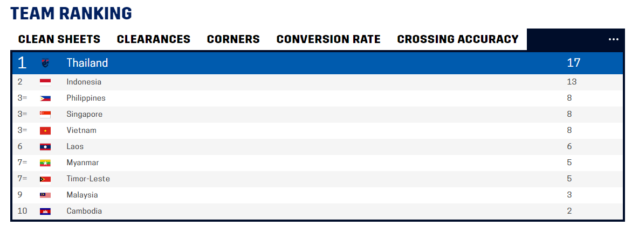Click the Philippines flag icon
This screenshot has width=632, height=233.
coord(45,98)
